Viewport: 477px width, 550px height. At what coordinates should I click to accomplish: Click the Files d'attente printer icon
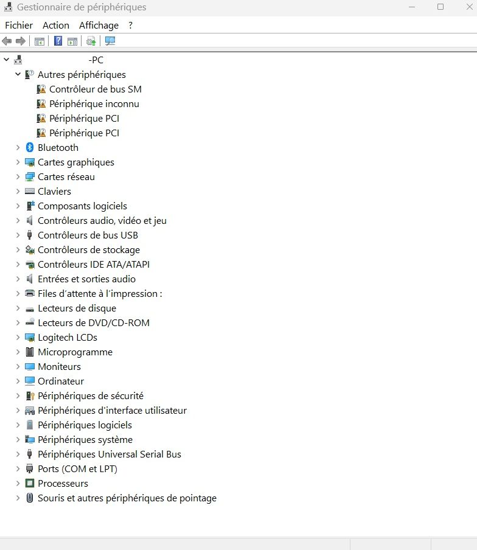pyautogui.click(x=30, y=293)
